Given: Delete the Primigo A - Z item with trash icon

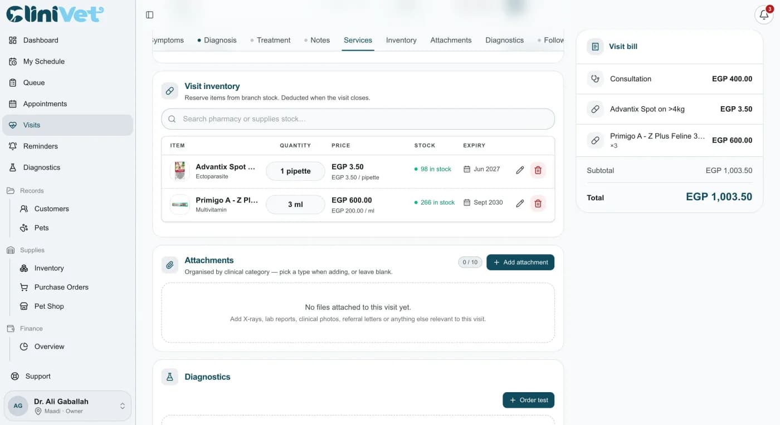Looking at the screenshot, I should (x=538, y=204).
